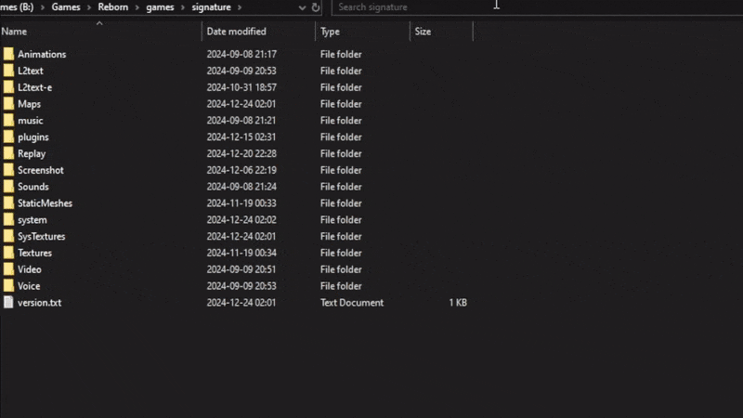Image resolution: width=743 pixels, height=418 pixels.
Task: Open the address bar history dropdown
Action: coord(302,7)
